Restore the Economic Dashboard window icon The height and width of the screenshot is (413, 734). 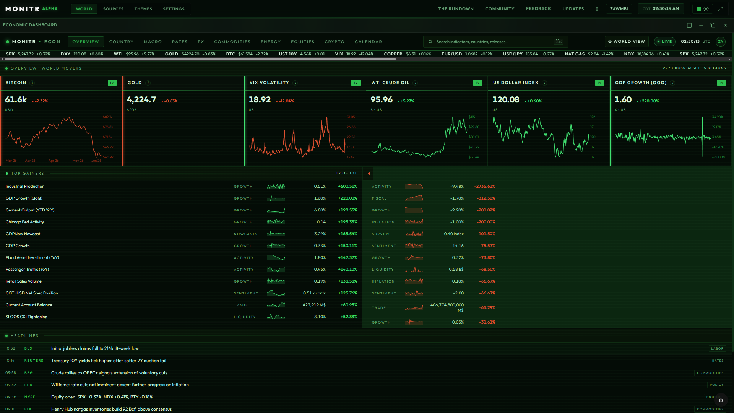pos(713,25)
